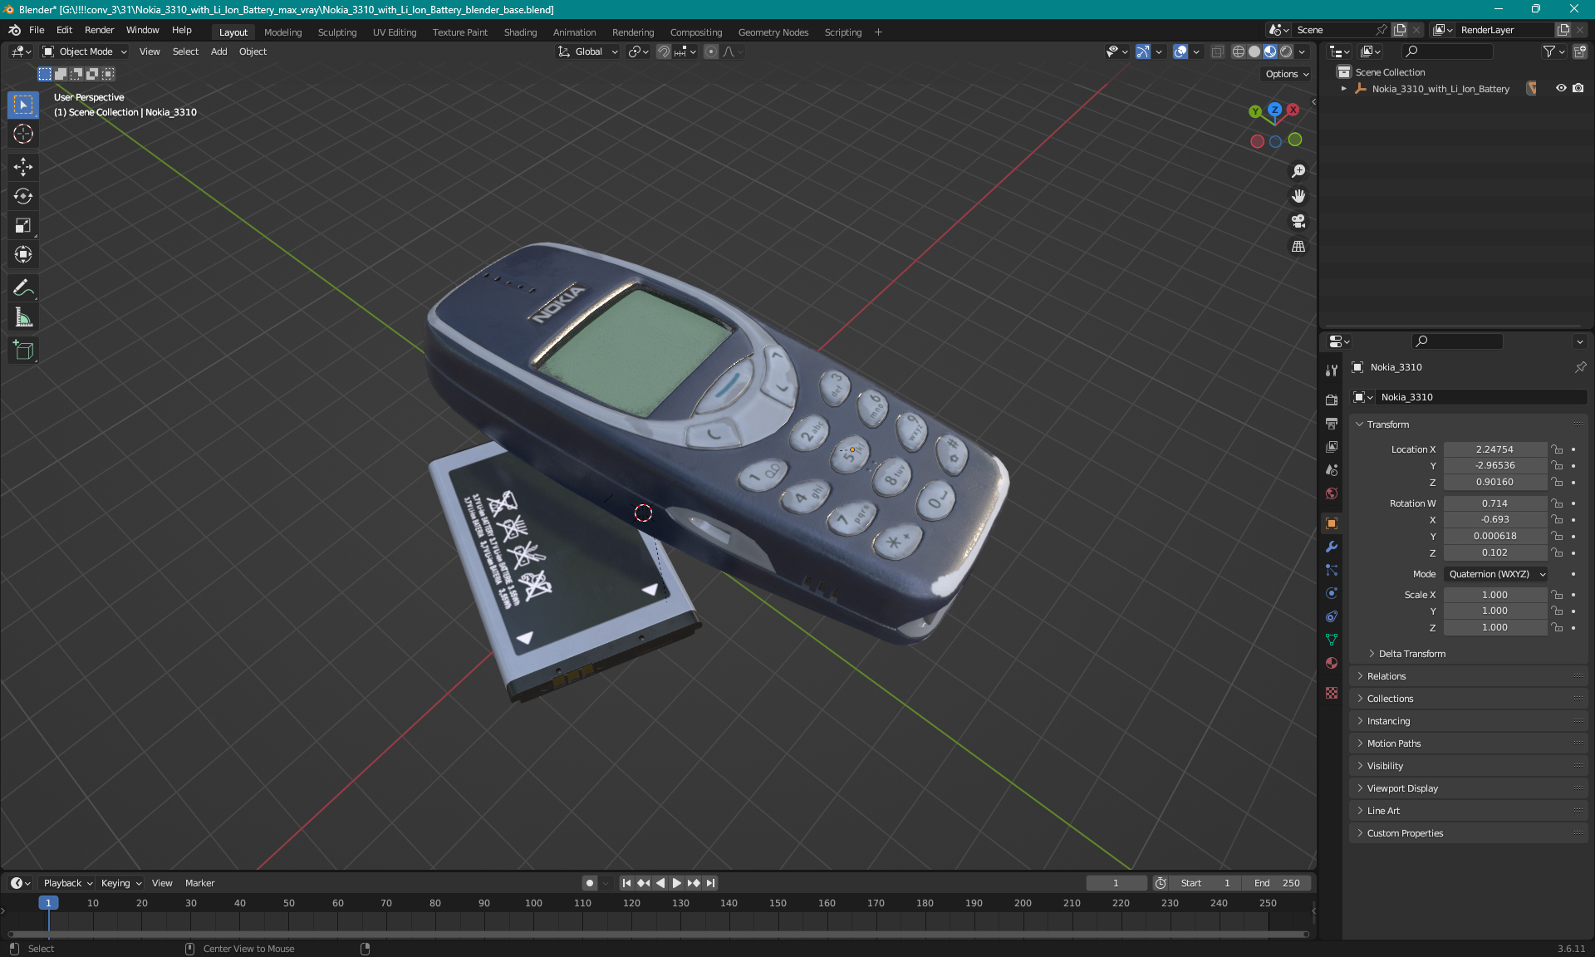Expand the Delta Transform panel
Viewport: 1595px width, 957px height.
(x=1411, y=654)
